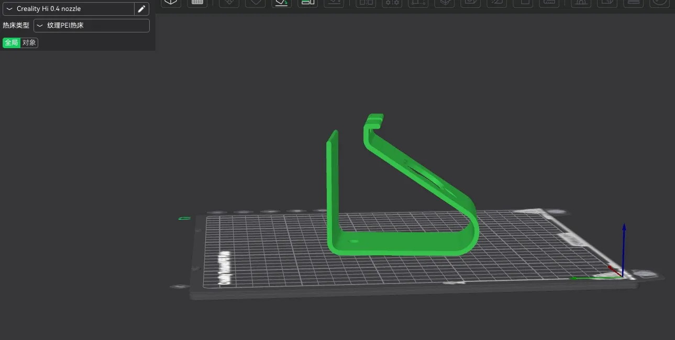Image resolution: width=675 pixels, height=340 pixels.
Task: Click the stacked layers icon in the toolbar
Action: (444, 3)
